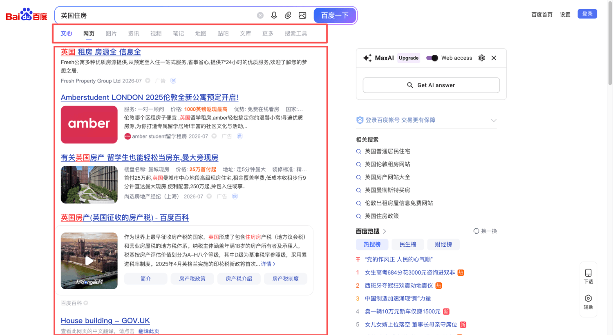Open image search via the picture icon

[302, 16]
